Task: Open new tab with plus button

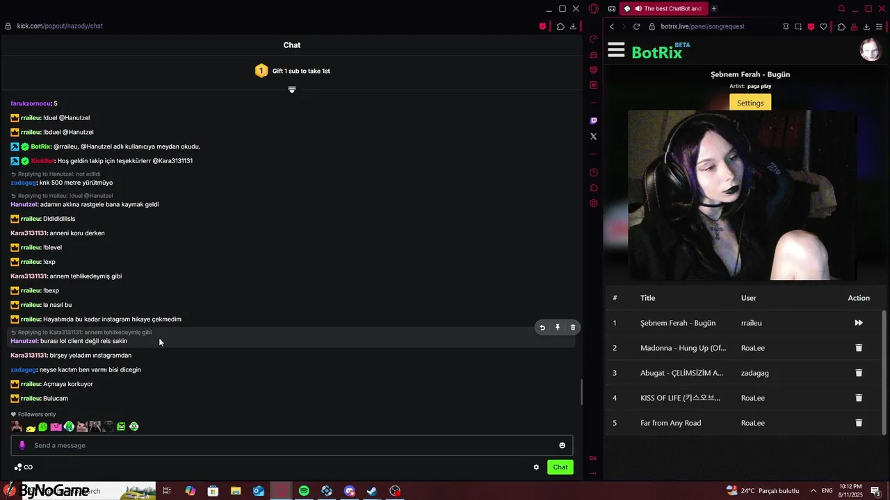Action: coord(714,8)
